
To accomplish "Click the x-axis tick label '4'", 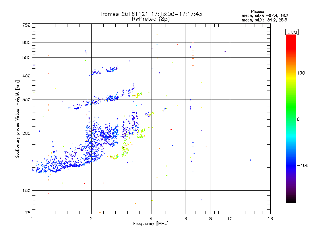I will [151, 219].
